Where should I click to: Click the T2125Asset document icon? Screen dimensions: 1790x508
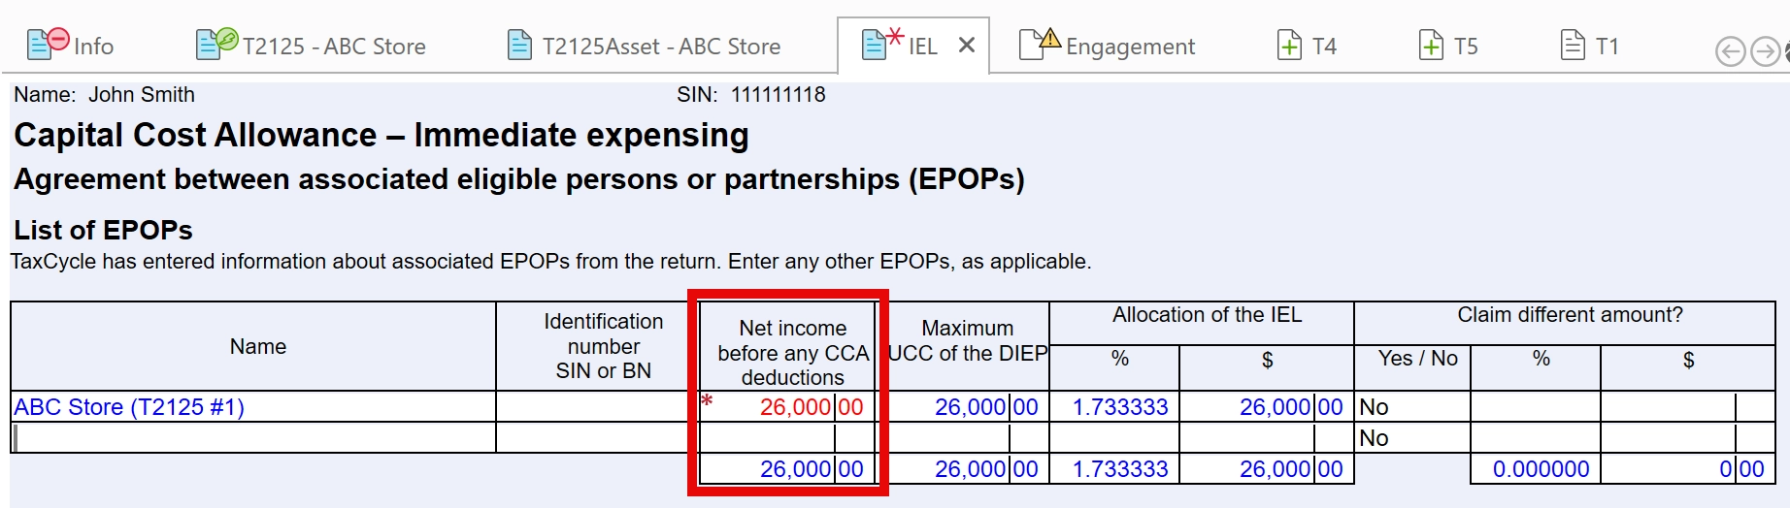click(x=520, y=45)
